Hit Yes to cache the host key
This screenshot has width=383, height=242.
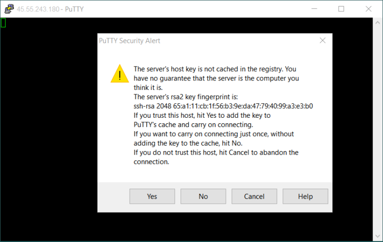[x=152, y=196]
